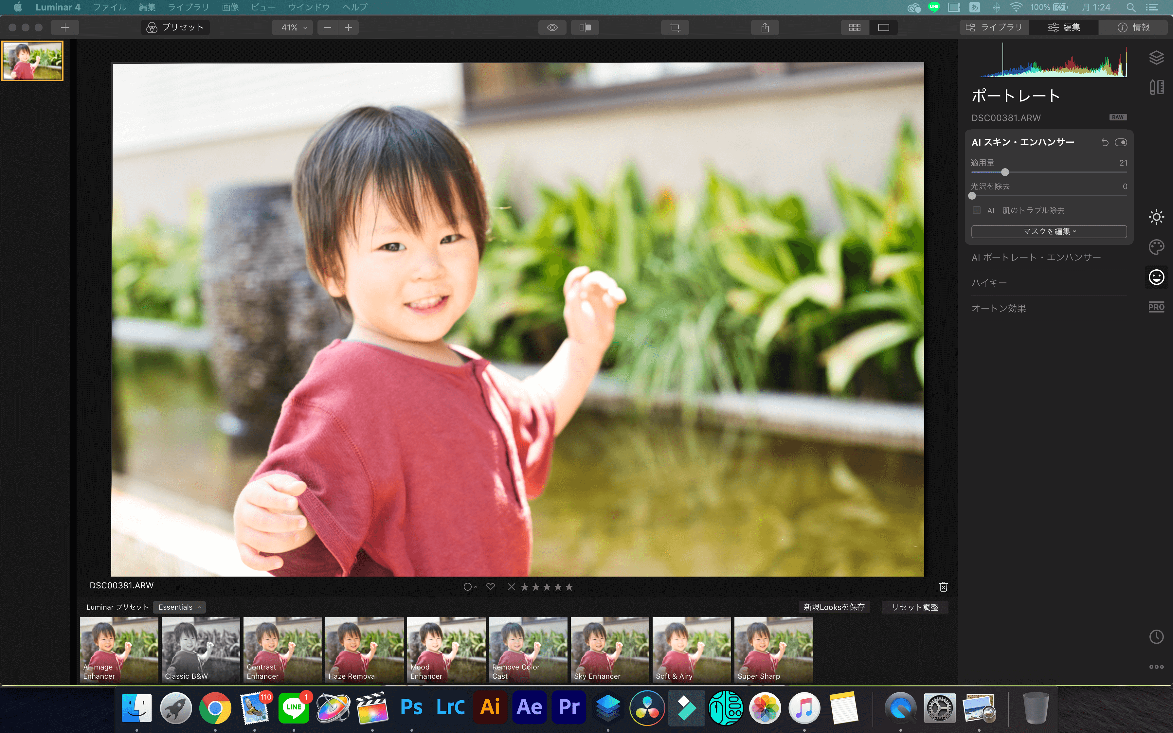The height and width of the screenshot is (733, 1173).
Task: Click the Crop tool icon
Action: point(675,27)
